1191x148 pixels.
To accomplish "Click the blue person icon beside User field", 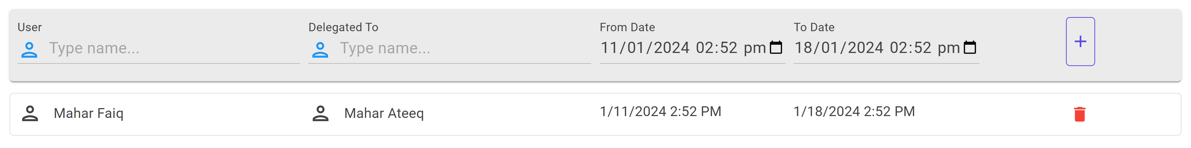I will click(30, 49).
